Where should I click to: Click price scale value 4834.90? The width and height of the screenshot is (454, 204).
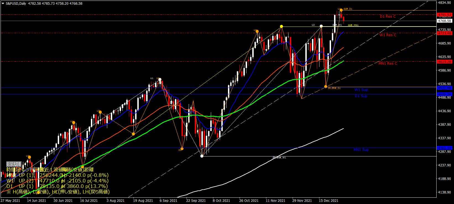point(445,2)
